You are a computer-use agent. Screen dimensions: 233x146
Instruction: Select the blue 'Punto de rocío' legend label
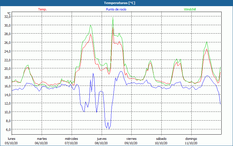(116, 9)
